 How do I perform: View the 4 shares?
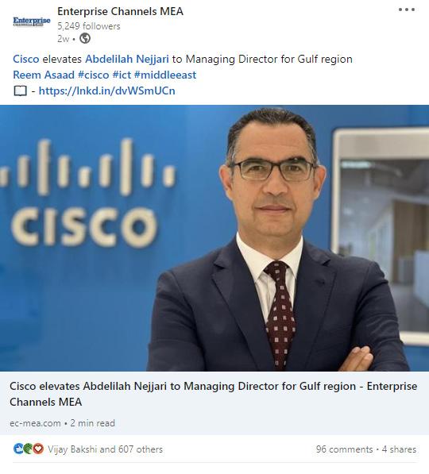pos(399,449)
